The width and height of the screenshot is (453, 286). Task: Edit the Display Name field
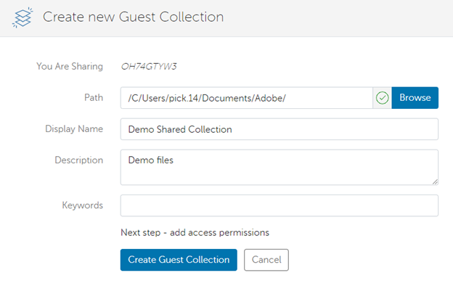point(279,129)
